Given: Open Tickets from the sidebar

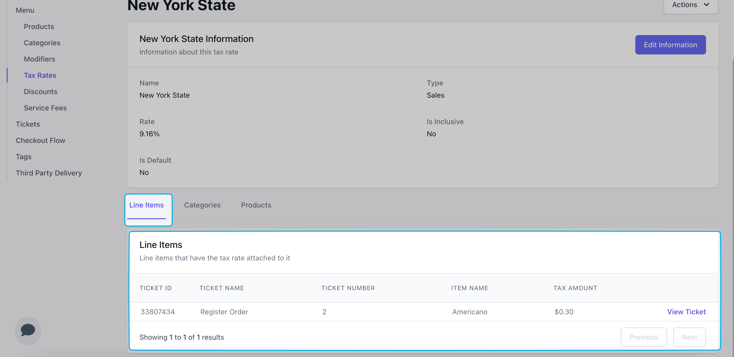Looking at the screenshot, I should click(28, 124).
